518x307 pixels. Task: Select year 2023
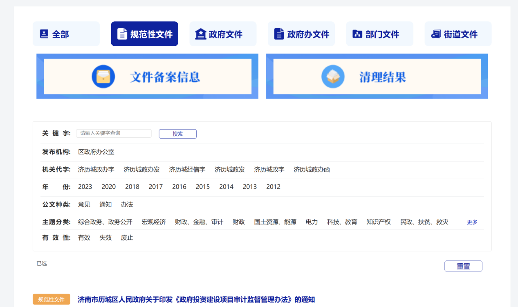click(85, 187)
